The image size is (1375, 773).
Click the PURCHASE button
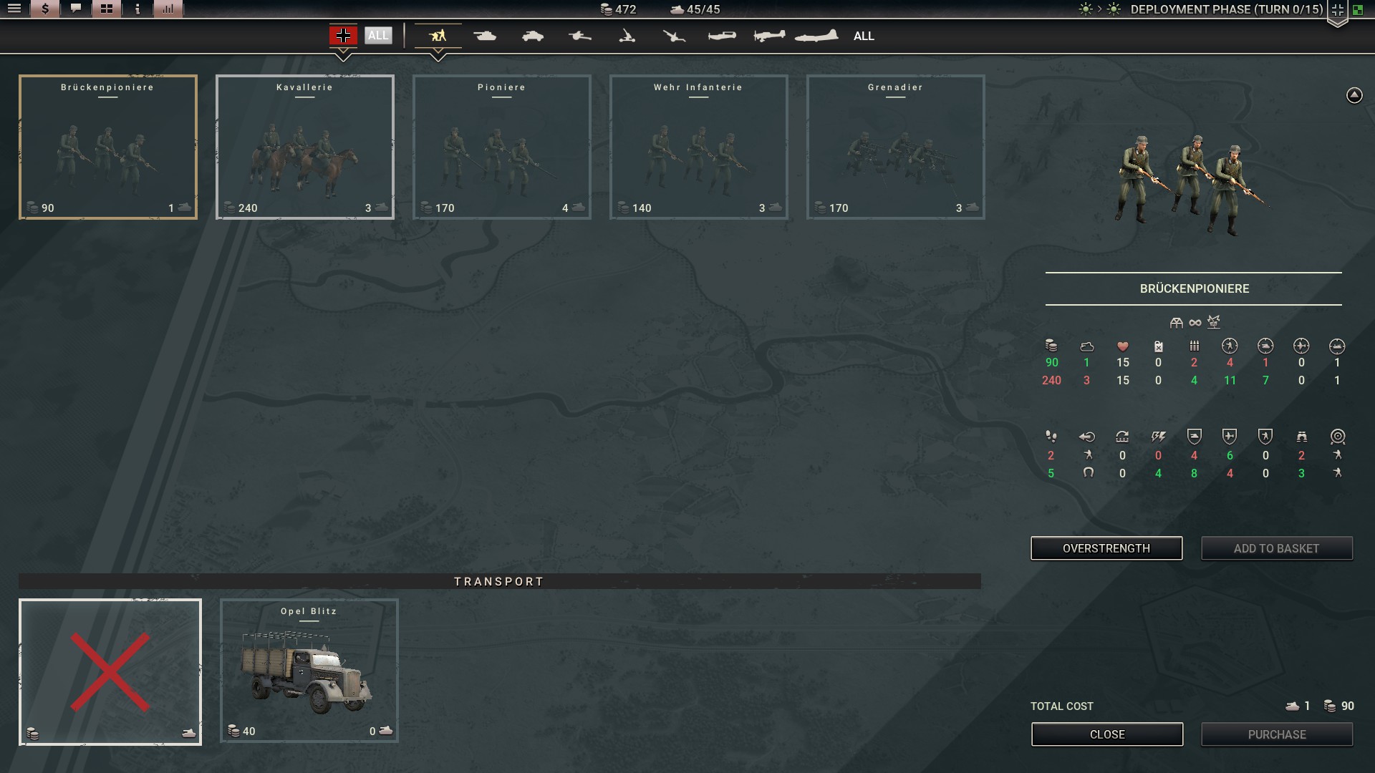[1277, 734]
